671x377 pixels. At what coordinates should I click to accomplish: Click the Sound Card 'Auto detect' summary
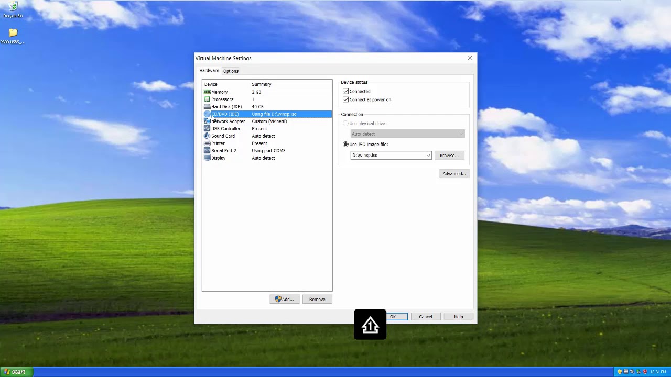(263, 136)
